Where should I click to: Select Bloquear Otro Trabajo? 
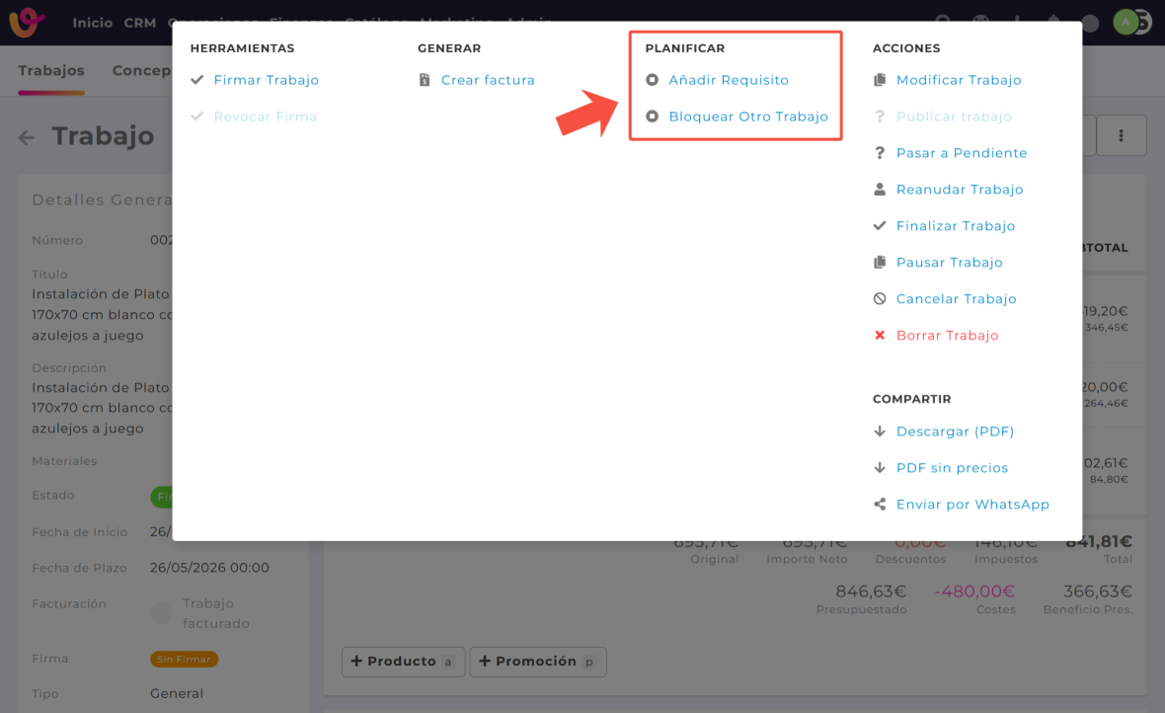[x=747, y=117]
